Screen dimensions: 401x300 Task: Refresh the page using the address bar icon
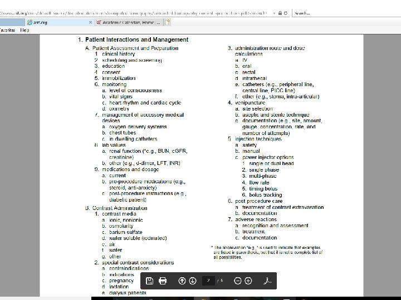pyautogui.click(x=286, y=13)
